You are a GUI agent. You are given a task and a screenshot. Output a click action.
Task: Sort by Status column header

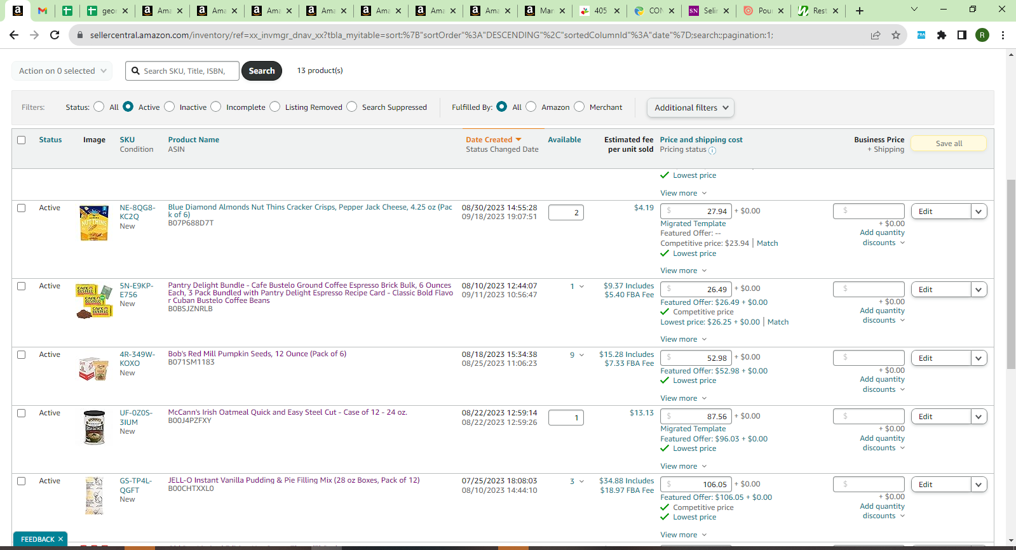[50, 140]
